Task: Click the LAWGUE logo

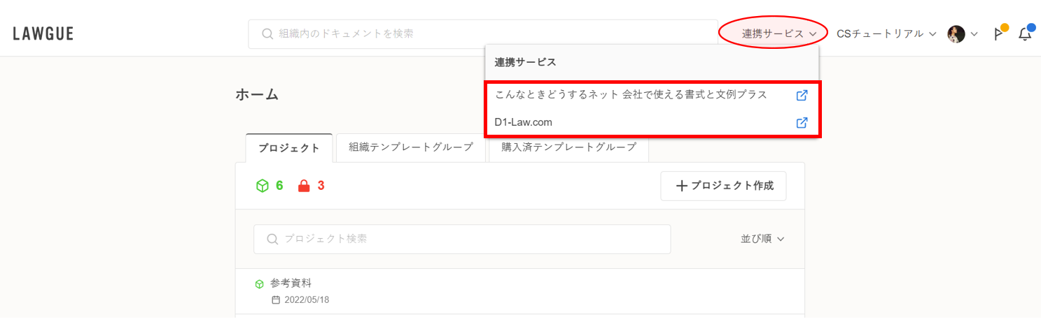Action: (x=43, y=34)
